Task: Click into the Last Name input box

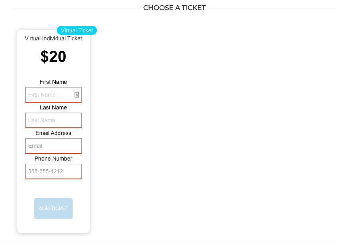Action: pyautogui.click(x=53, y=120)
